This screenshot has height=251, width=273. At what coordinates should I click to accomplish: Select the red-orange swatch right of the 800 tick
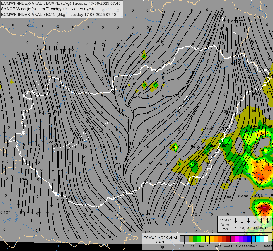(220, 238)
